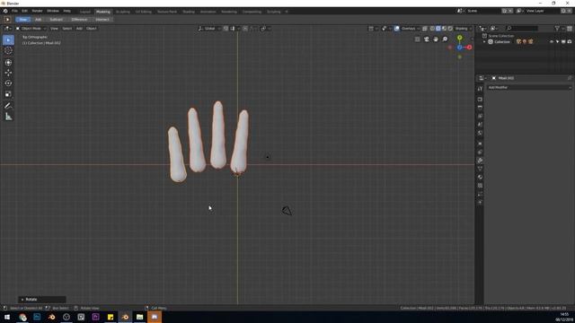Select the Annotate pencil tool
575x323 pixels.
click(x=8, y=106)
